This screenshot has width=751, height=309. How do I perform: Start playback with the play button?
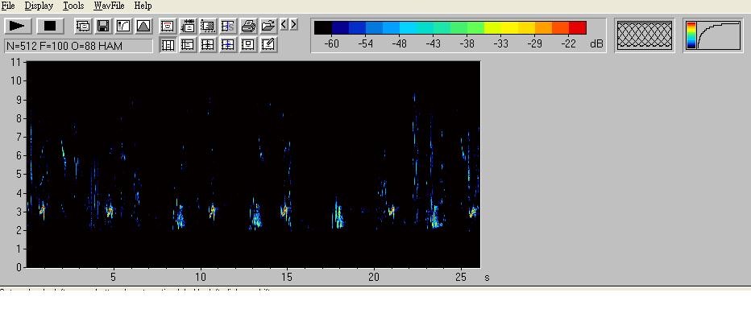click(18, 26)
